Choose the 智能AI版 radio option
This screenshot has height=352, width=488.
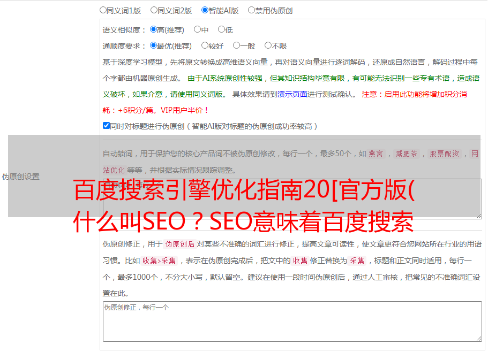205,10
